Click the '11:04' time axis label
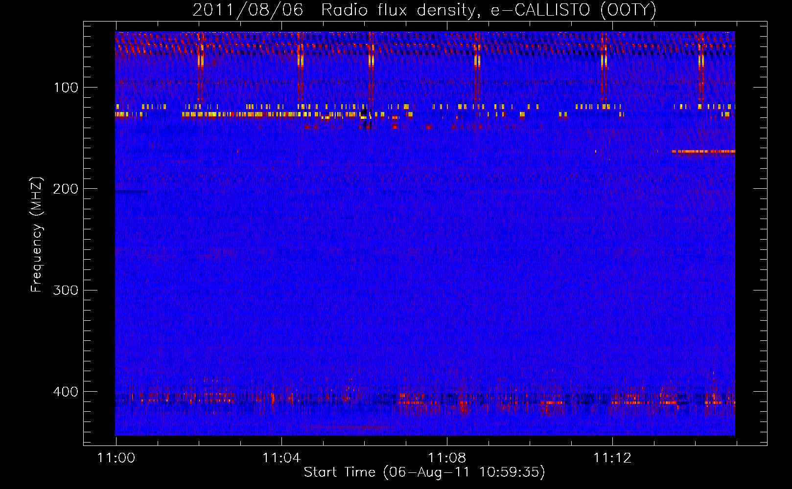The image size is (792, 489). click(x=281, y=458)
